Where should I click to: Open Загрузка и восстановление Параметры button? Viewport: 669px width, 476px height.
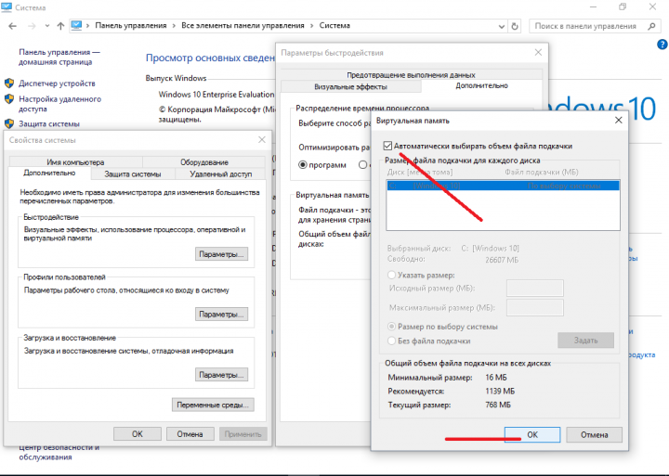pos(221,375)
